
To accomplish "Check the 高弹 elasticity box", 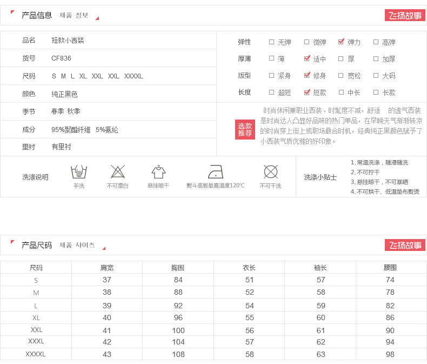I will 376,42.
